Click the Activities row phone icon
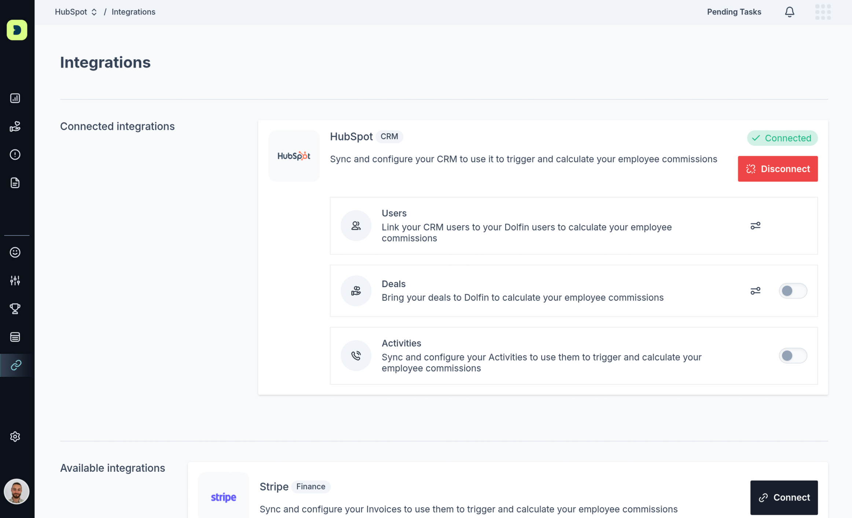 pyautogui.click(x=356, y=356)
